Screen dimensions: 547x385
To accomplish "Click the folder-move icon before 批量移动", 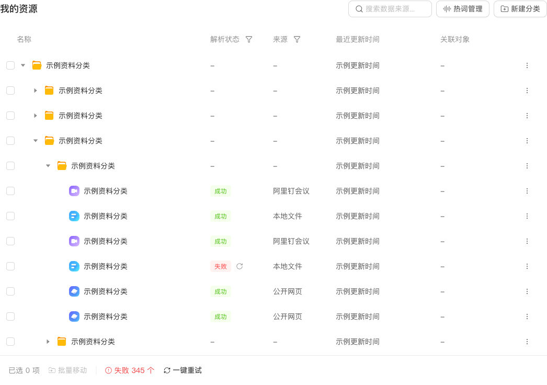I will (x=52, y=370).
